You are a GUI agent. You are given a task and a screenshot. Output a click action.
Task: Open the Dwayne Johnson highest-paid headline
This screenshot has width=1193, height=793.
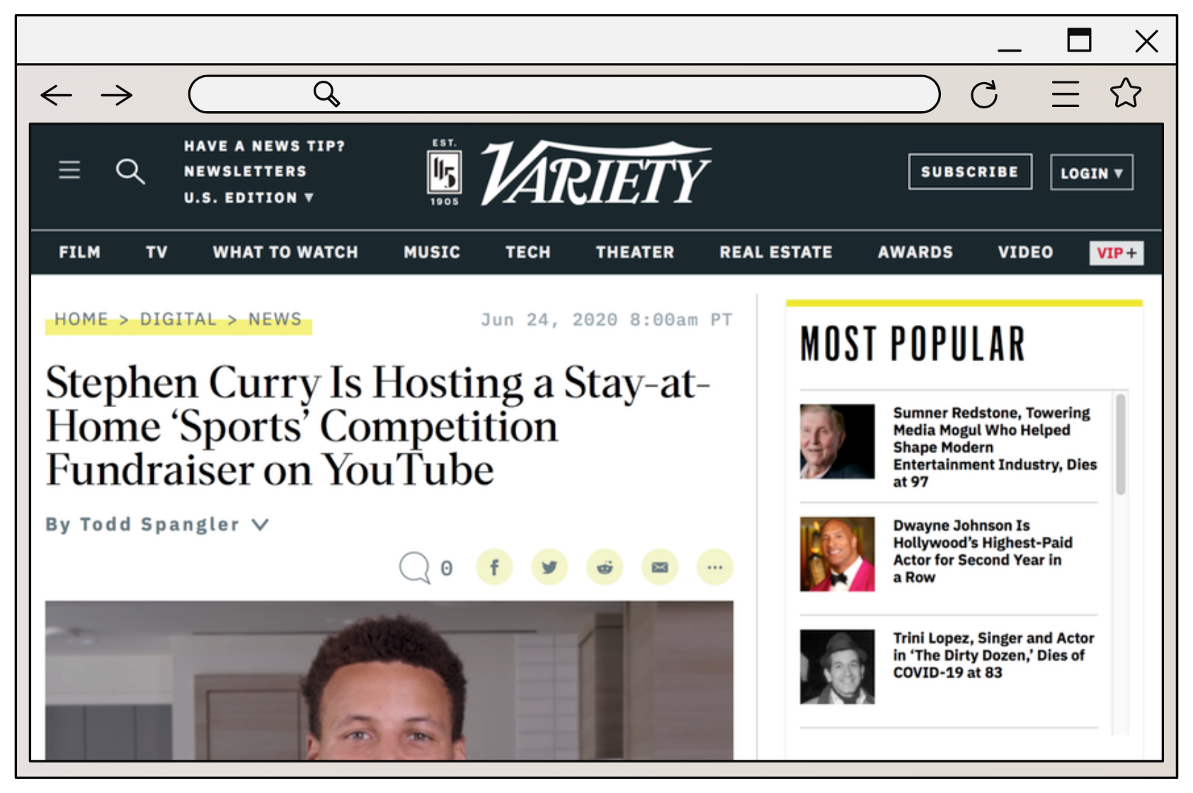(x=983, y=551)
